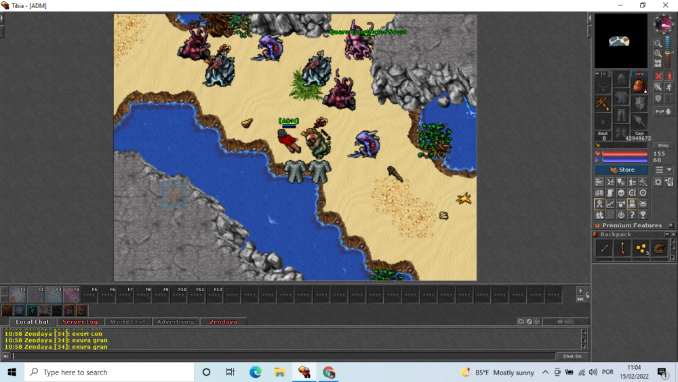Open the question mark help icon
Viewport: 678px width, 382px height.
[x=632, y=215]
